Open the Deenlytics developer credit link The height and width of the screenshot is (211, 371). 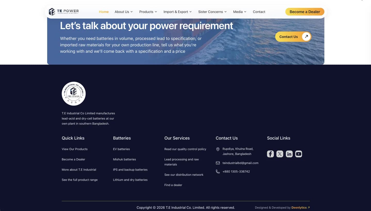300,208
